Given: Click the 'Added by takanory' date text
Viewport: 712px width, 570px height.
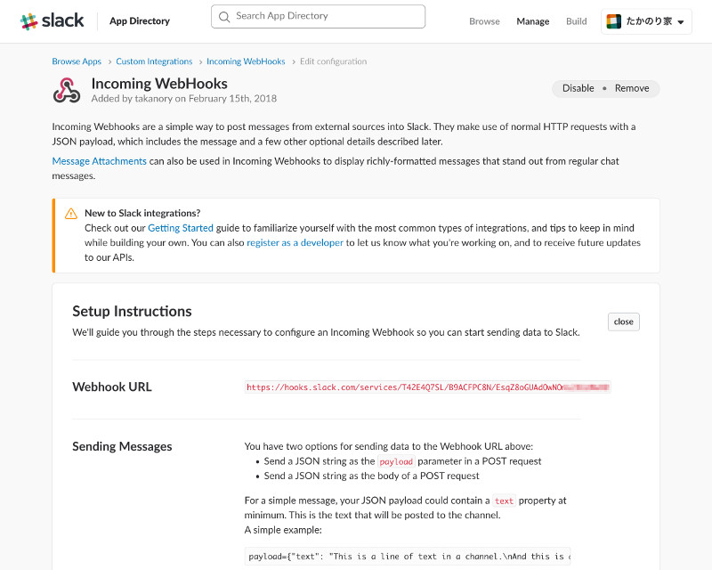Looking at the screenshot, I should pyautogui.click(x=184, y=99).
